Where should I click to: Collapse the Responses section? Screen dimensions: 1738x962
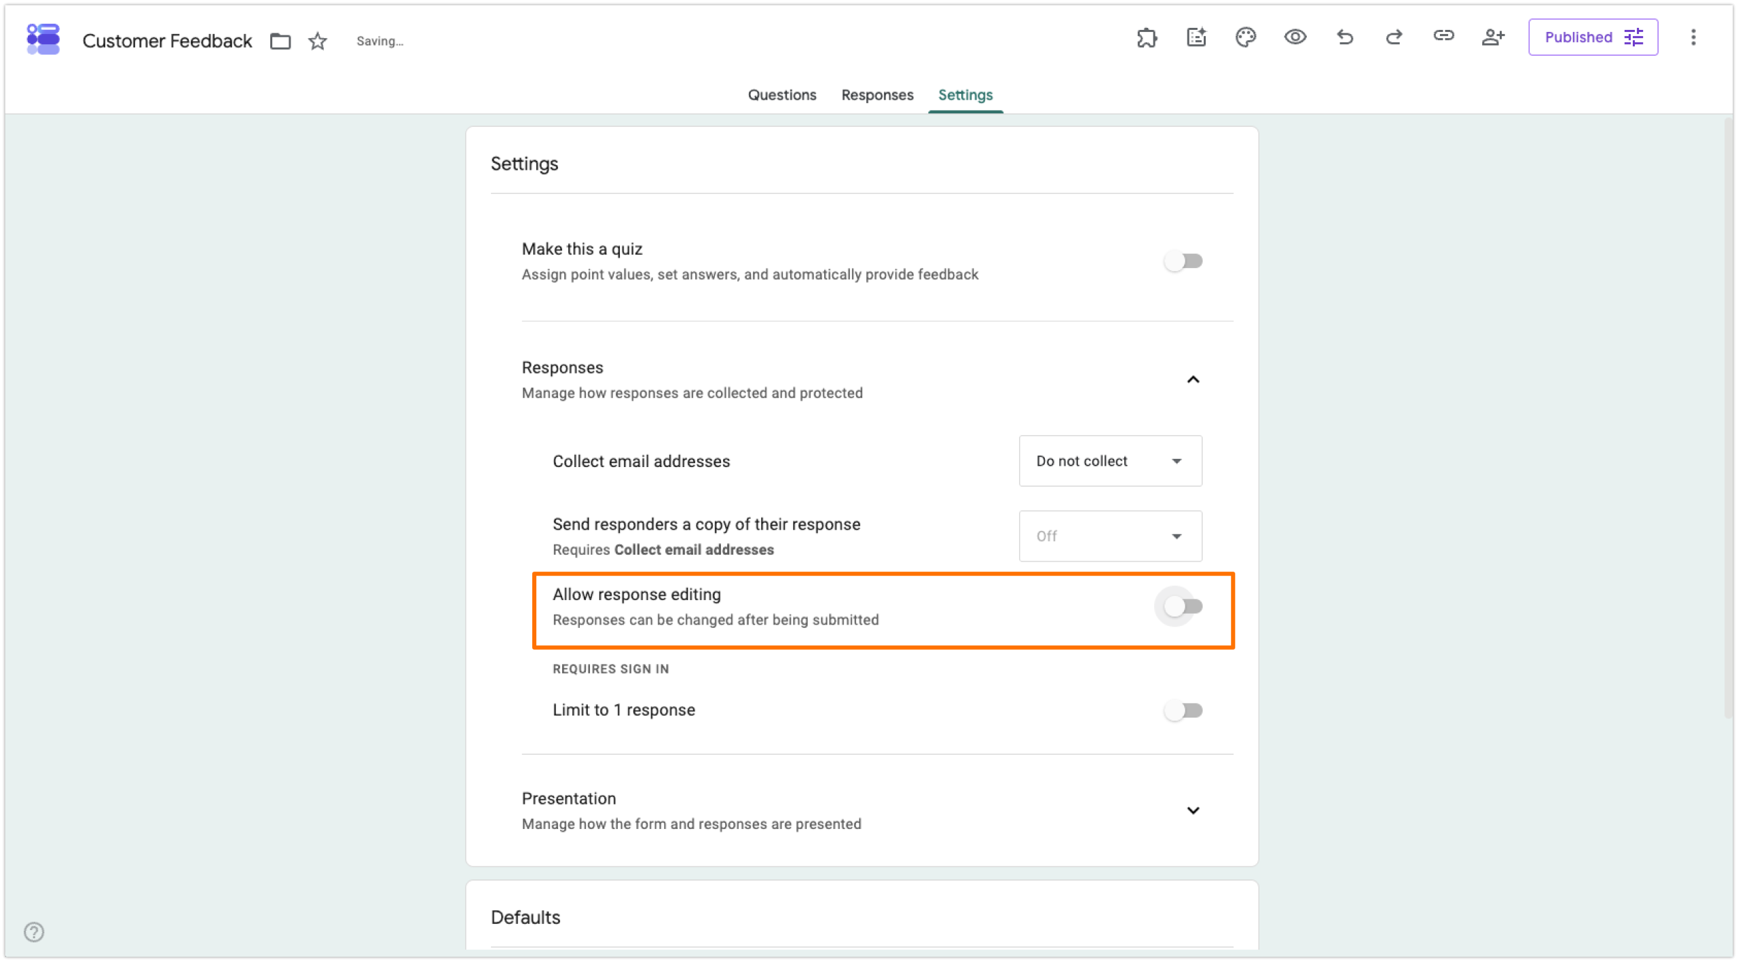[1193, 380]
